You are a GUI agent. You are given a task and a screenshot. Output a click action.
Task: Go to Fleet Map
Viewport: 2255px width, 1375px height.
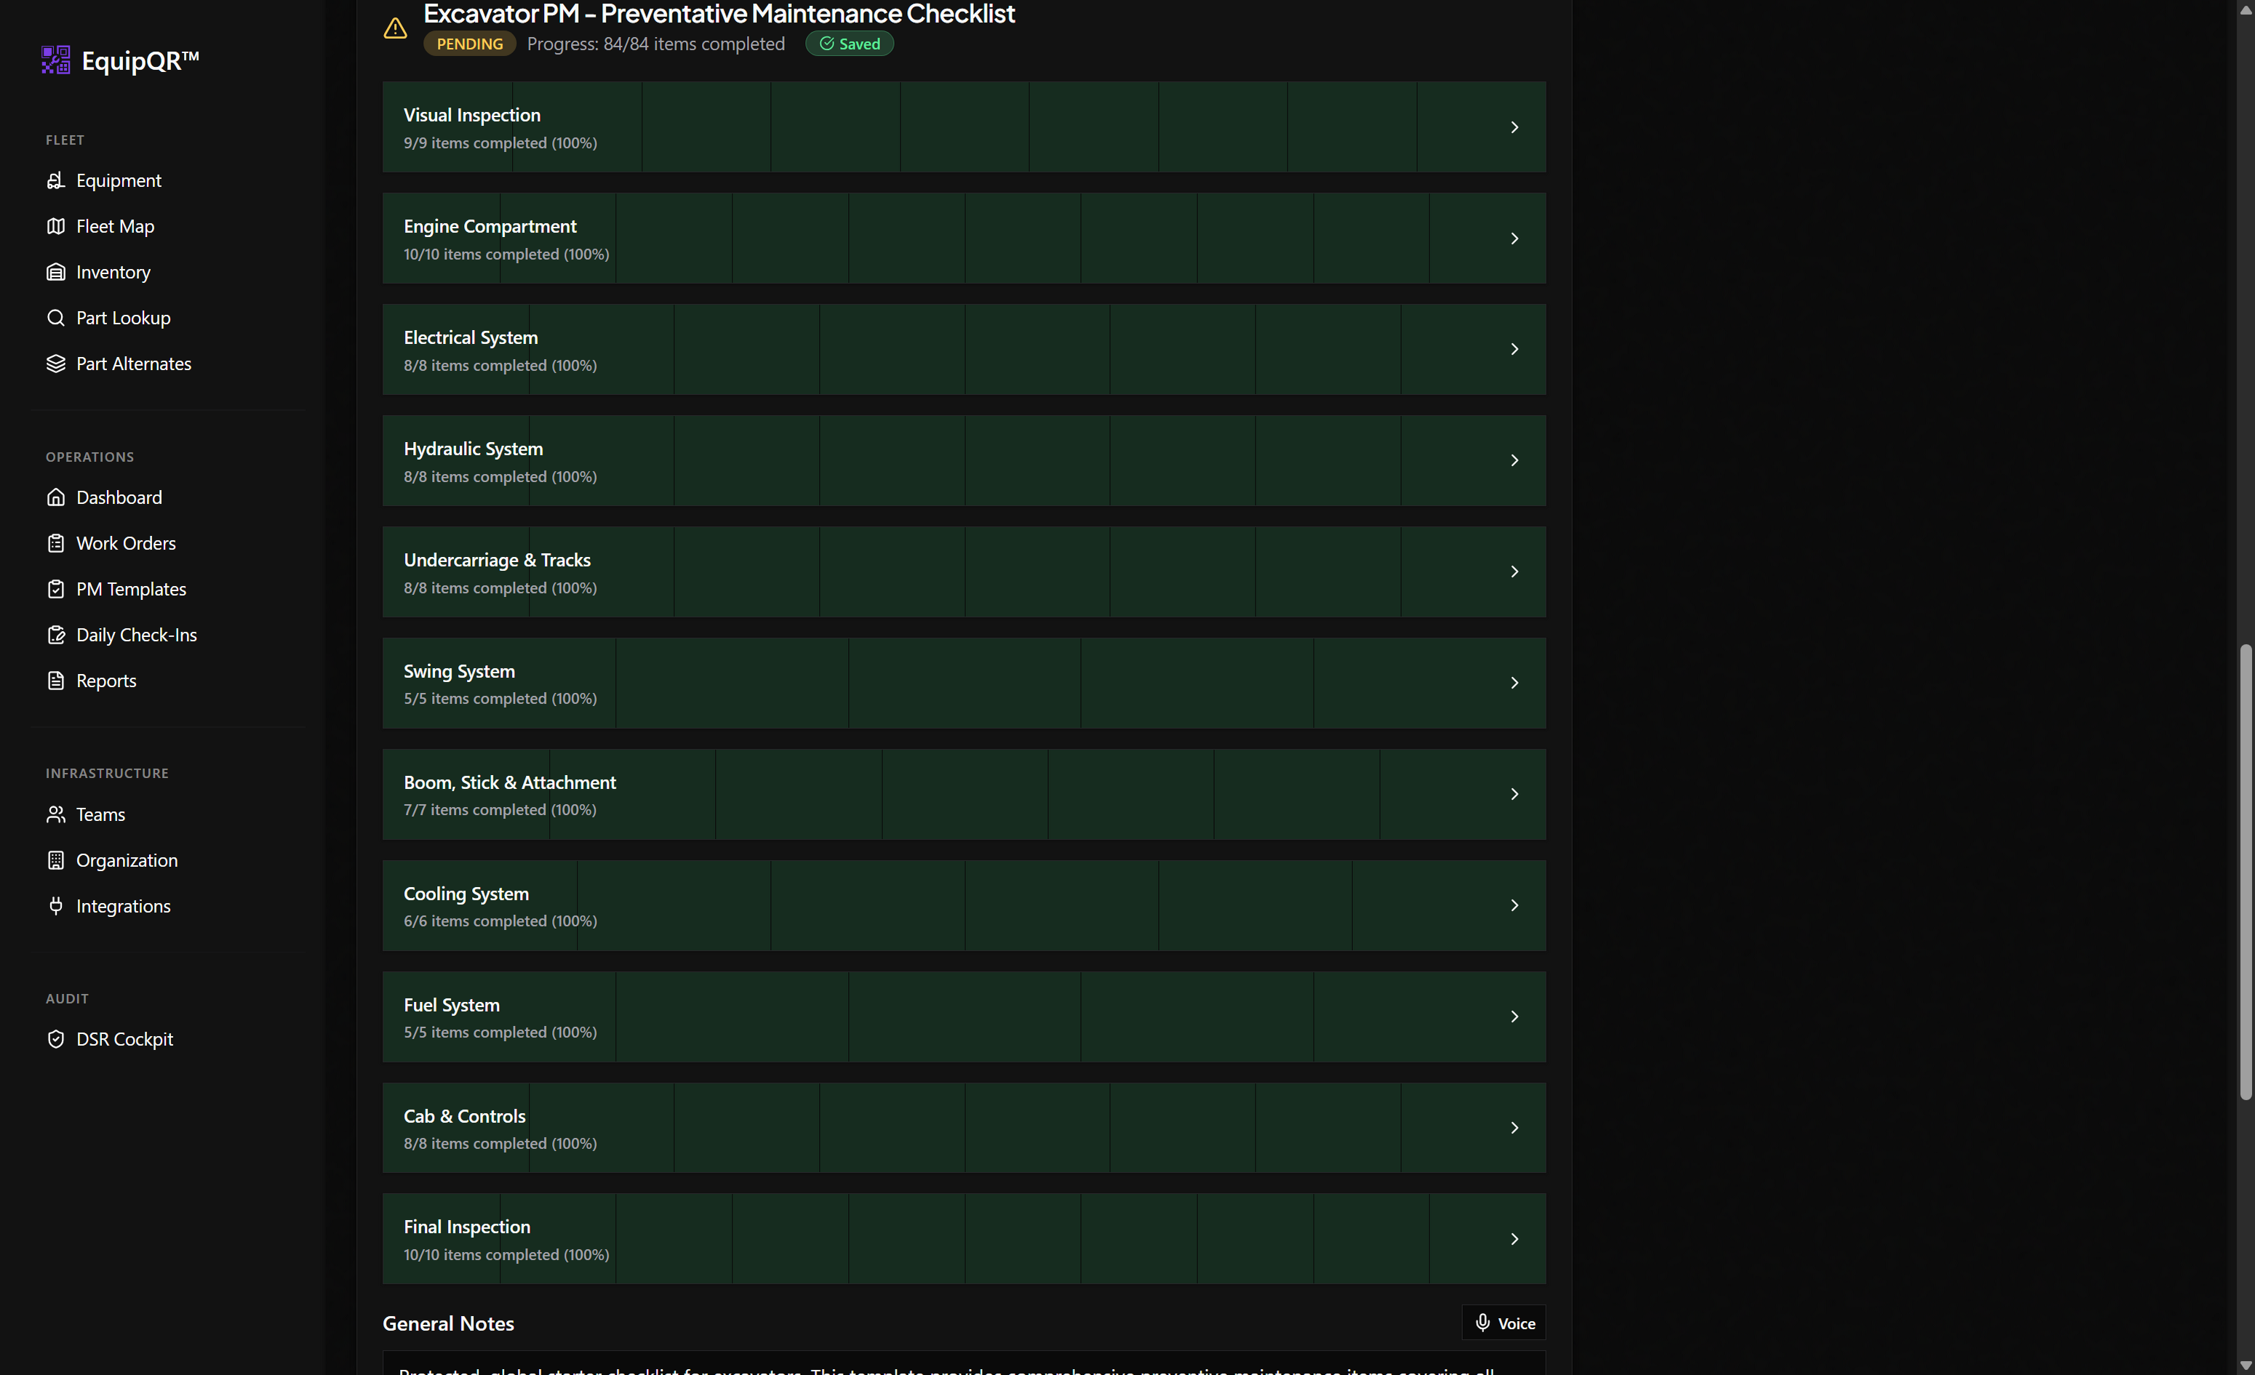pyautogui.click(x=116, y=226)
